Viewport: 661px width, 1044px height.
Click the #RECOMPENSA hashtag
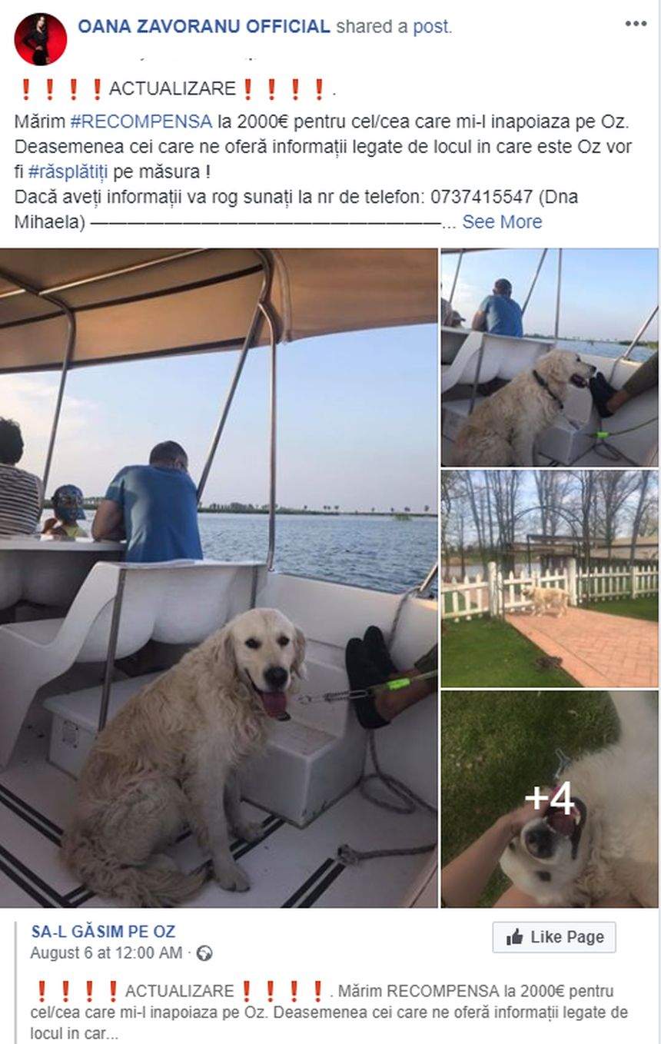(141, 121)
